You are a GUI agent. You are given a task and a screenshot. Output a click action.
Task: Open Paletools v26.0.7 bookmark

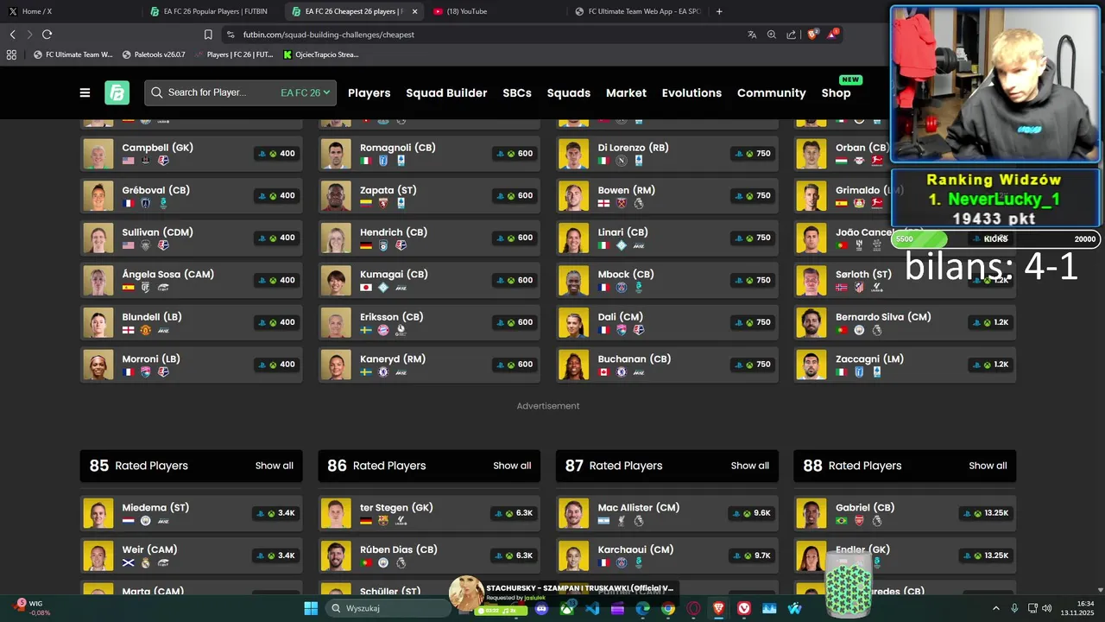154,54
